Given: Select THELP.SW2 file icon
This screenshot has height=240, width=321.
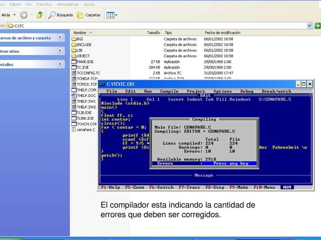Looking at the screenshot, I should 74,107.
